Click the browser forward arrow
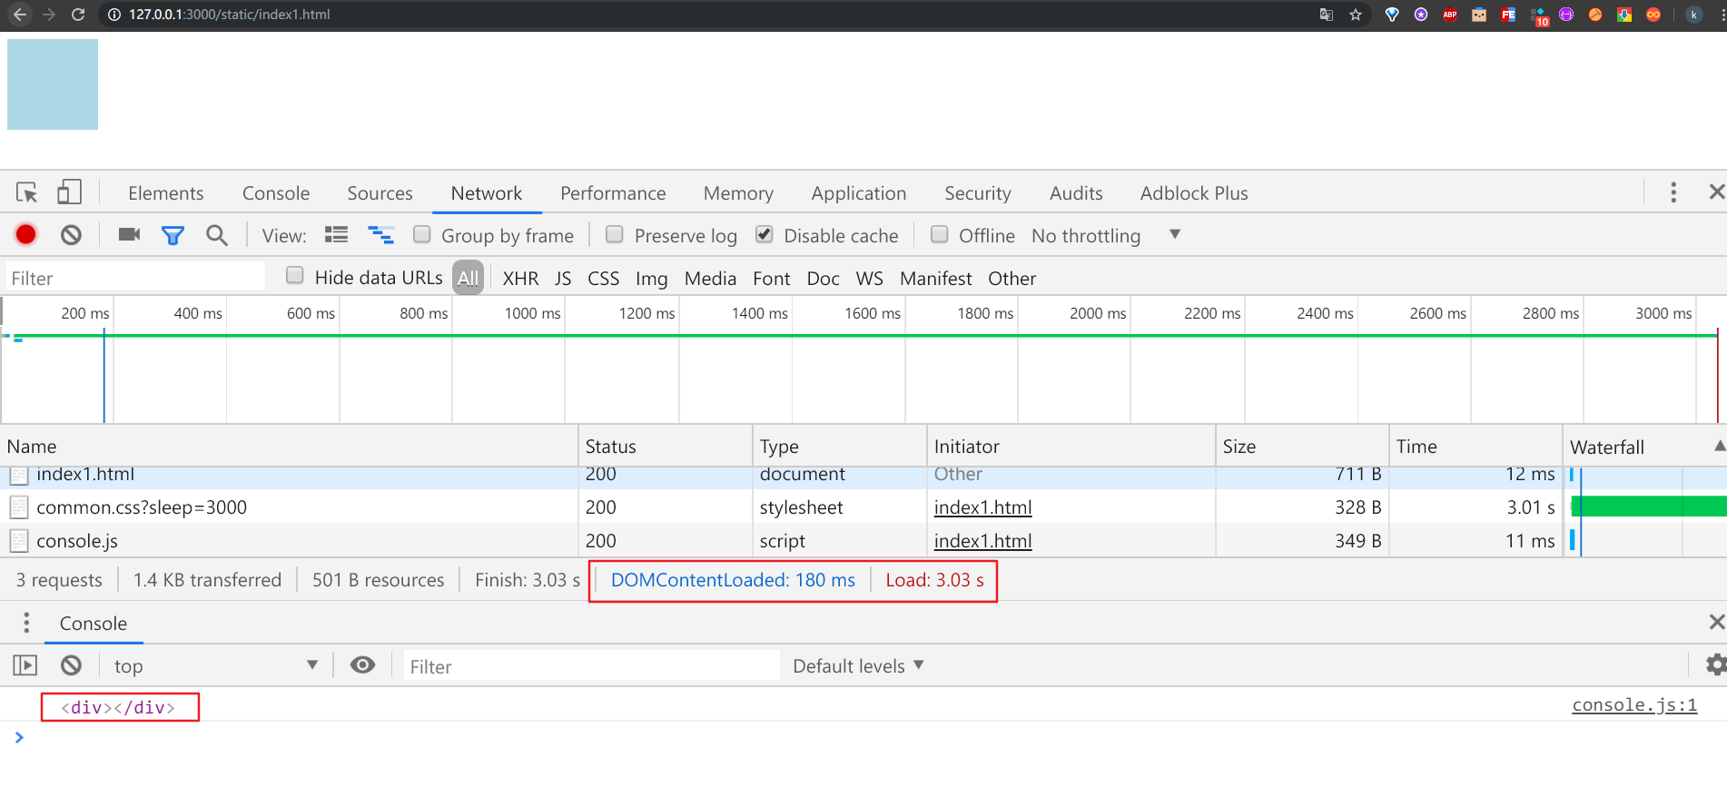Viewport: 1727px width, 787px height. 49,15
